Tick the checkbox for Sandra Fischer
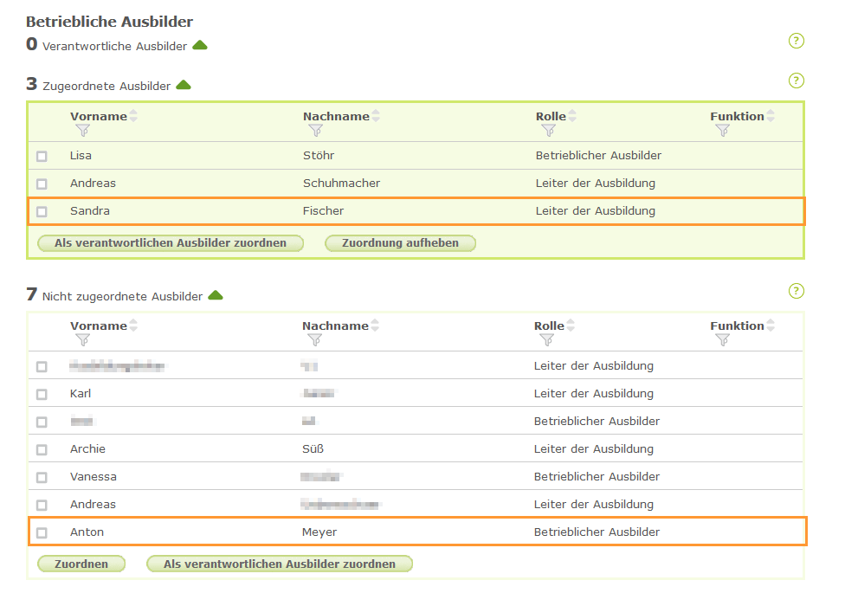Viewport: 845px width, 606px height. tap(42, 211)
